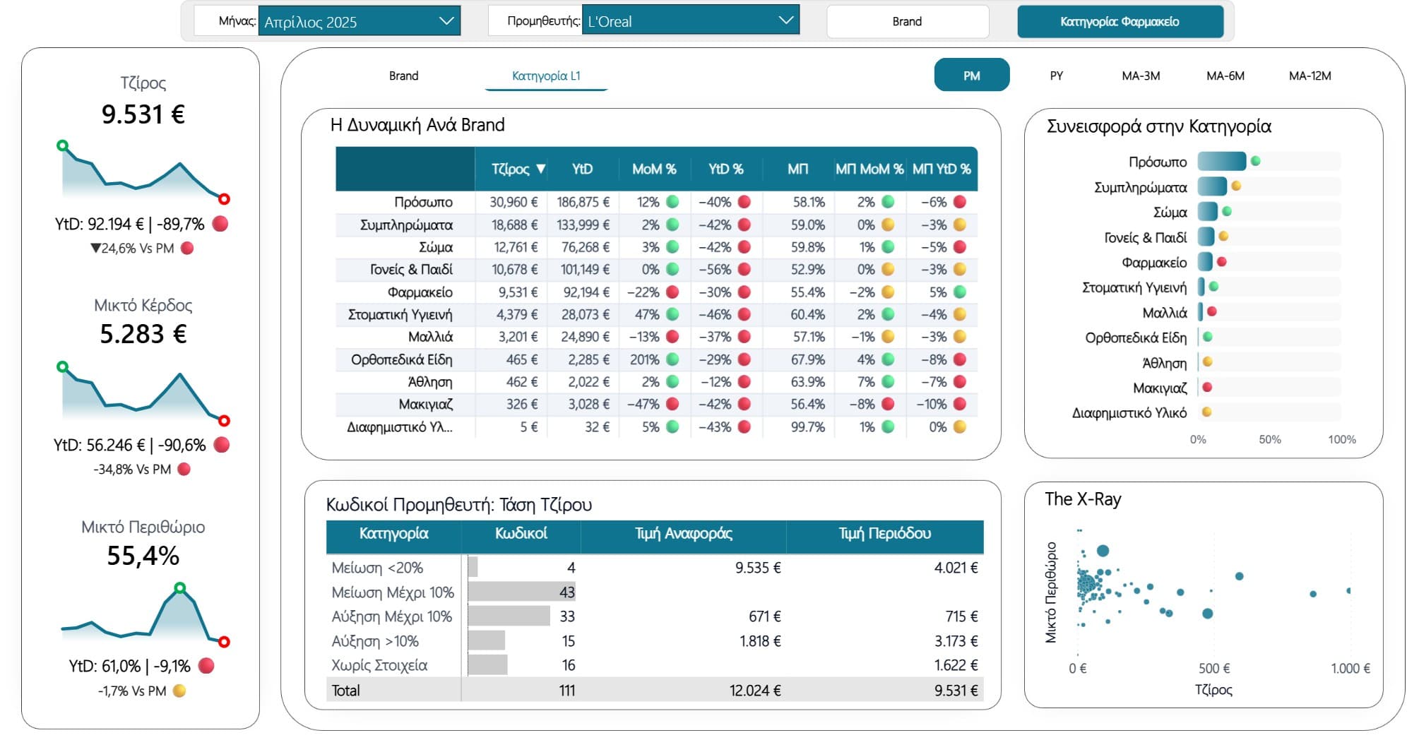Toggle the Brand filter box
This screenshot has width=1419, height=752.
[908, 21]
